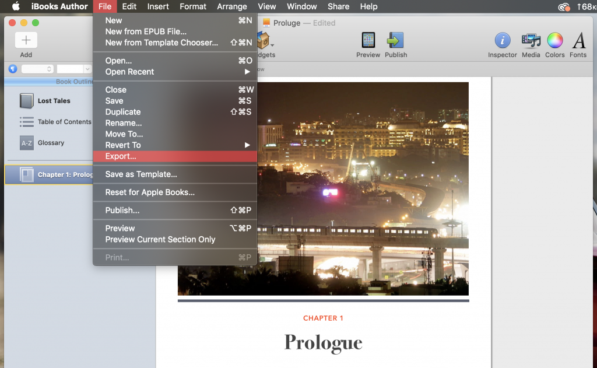
Task: Click the CHAPTER 1 label text
Action: coord(323,318)
